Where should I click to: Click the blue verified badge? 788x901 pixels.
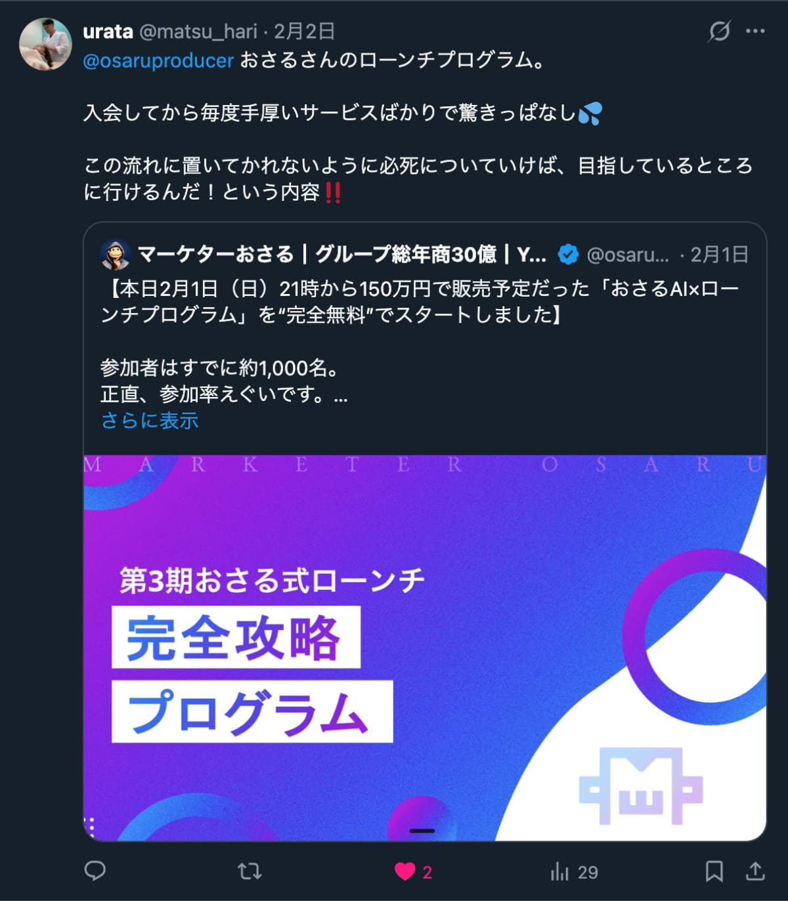[568, 255]
